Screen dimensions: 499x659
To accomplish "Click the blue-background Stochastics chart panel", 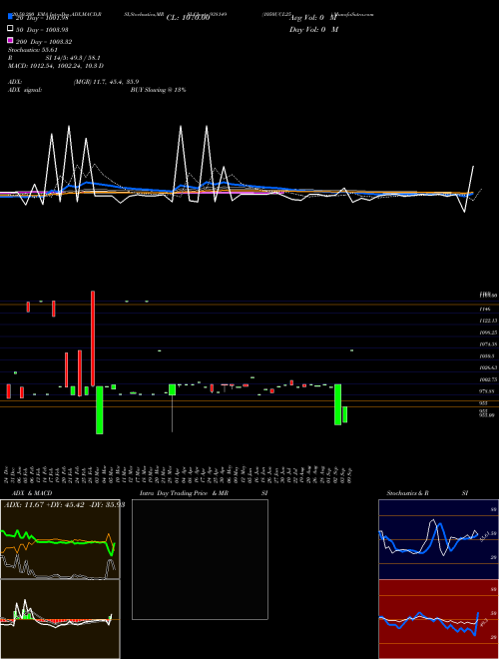I will [x=438, y=539].
